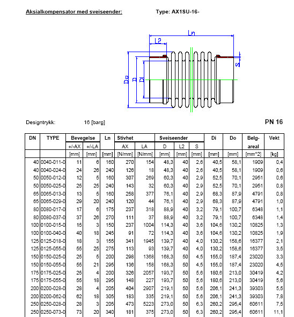Select the DN column header
Viewport: 294px width, 317px height.
[33, 138]
